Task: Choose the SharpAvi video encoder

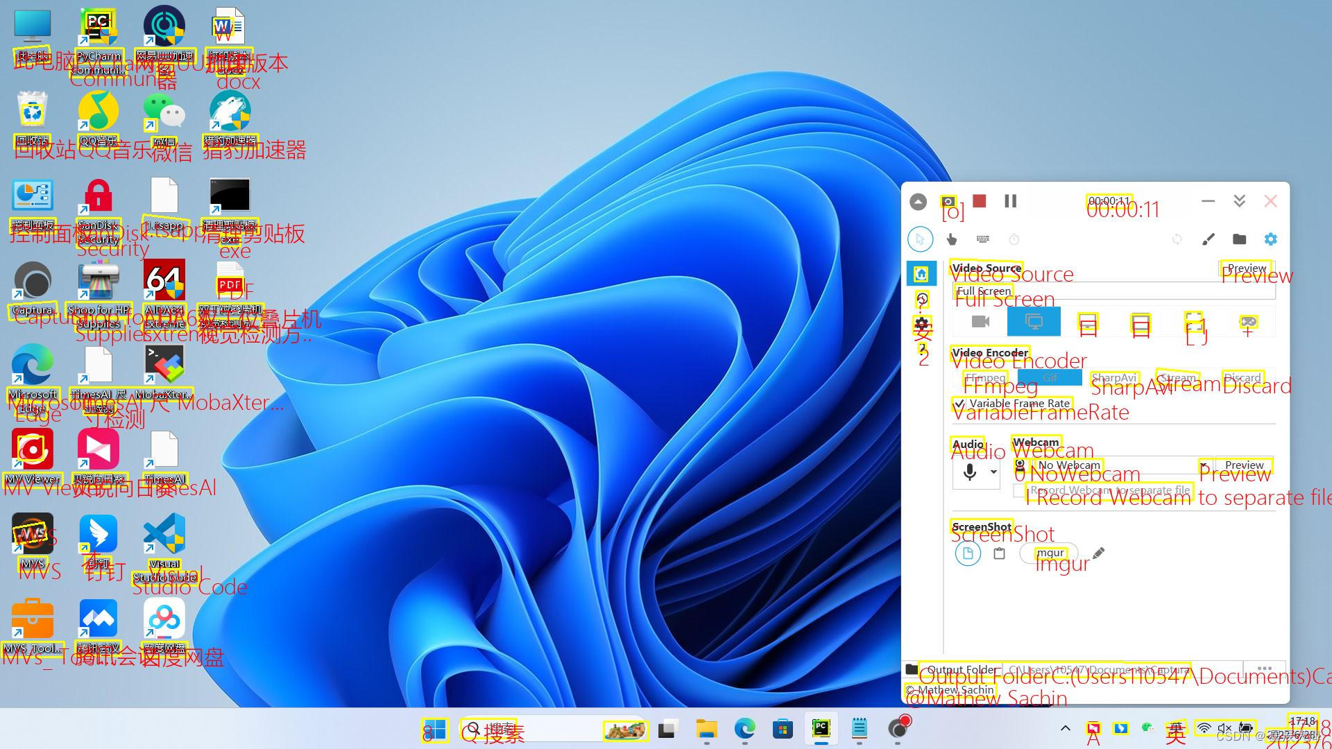Action: (x=1114, y=378)
